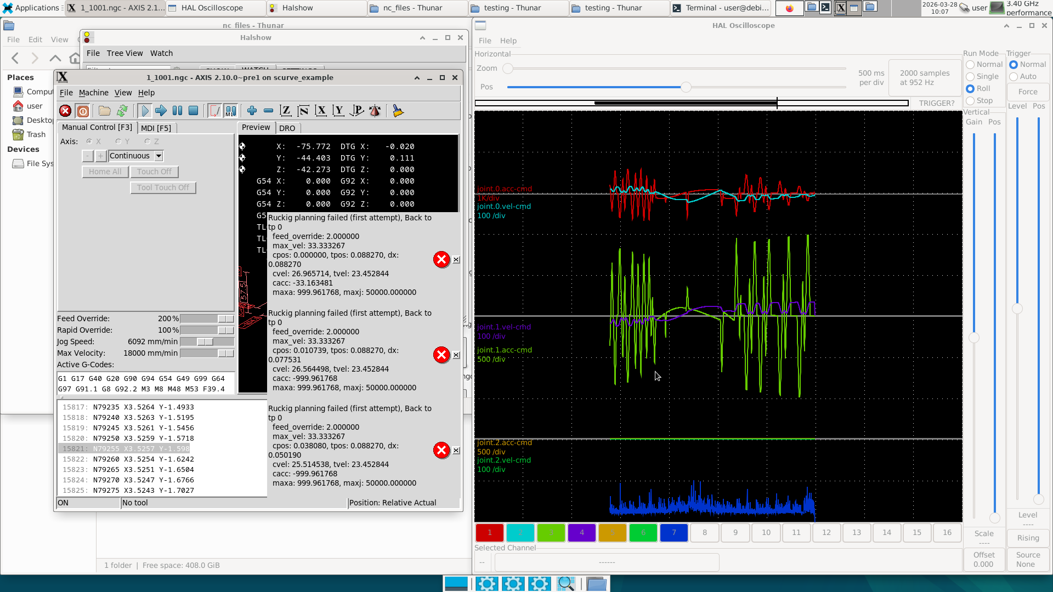Switch to Z top view icon

click(x=285, y=111)
